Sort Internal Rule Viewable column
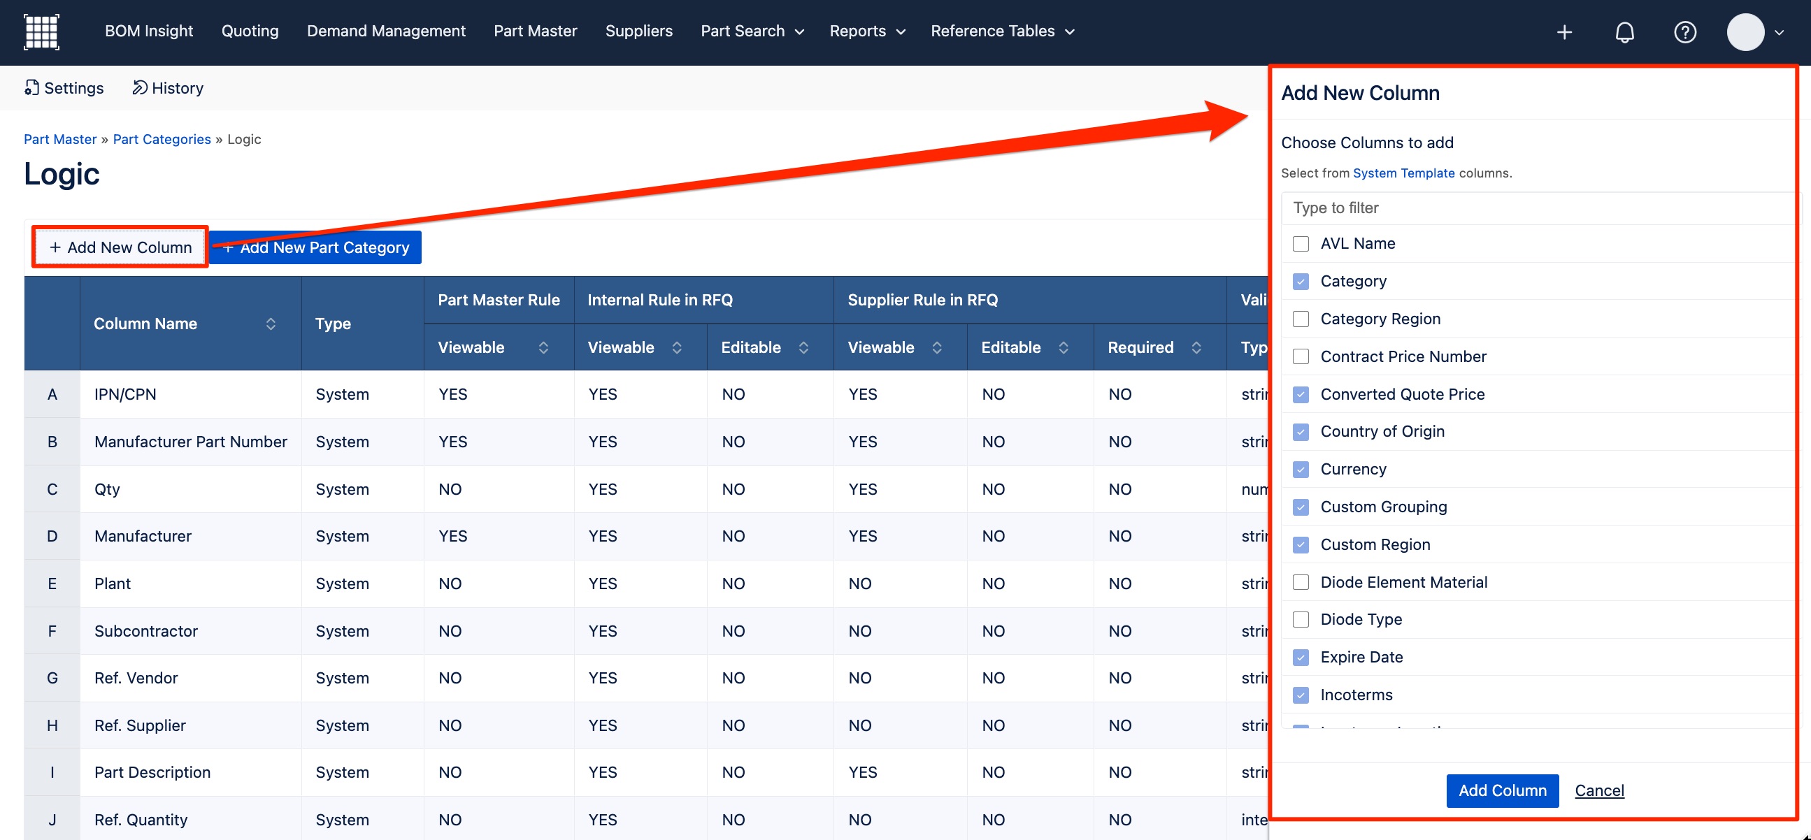Screen dimensions: 1811x840 tap(677, 347)
